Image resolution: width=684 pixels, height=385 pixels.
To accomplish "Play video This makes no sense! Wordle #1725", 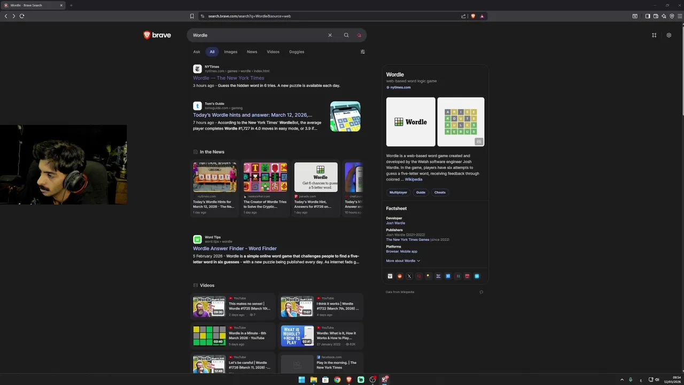I will (233, 307).
